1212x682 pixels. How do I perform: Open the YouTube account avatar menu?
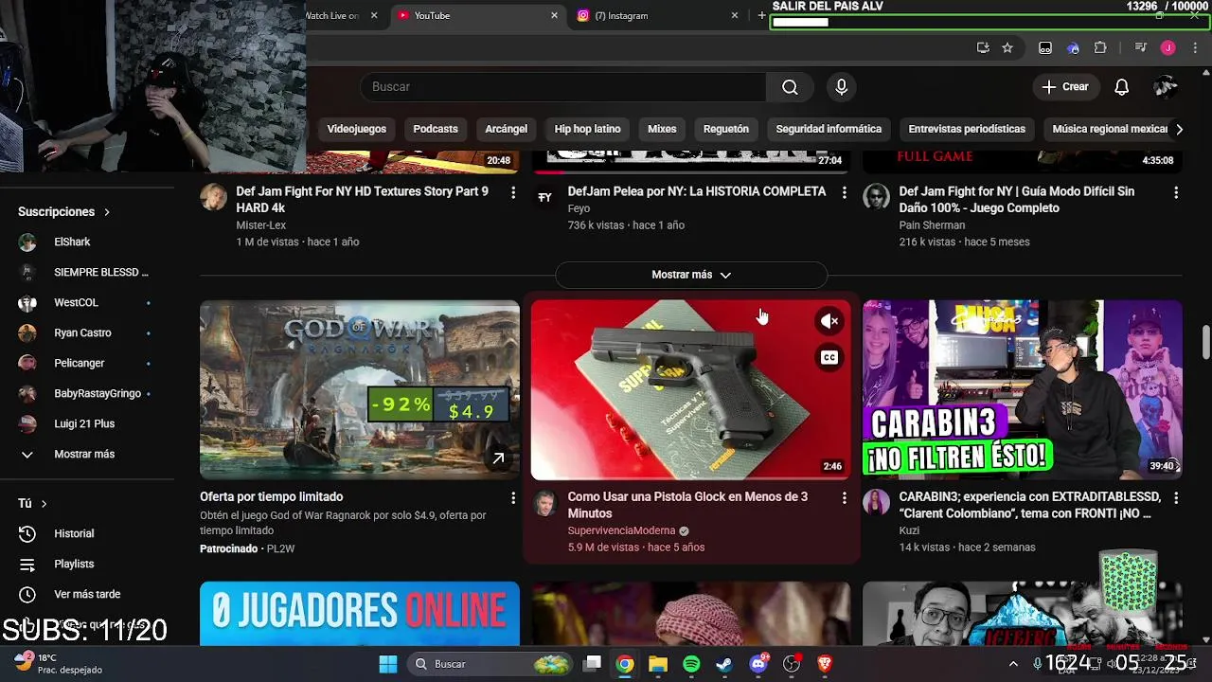[1166, 87]
